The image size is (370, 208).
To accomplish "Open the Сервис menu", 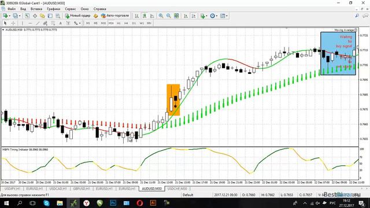I will 71,9.
